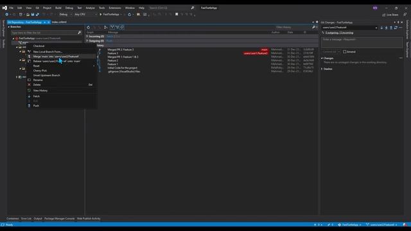The image size is (411, 231).
Task: Click the Filter History search icon
Action: (x=314, y=27)
